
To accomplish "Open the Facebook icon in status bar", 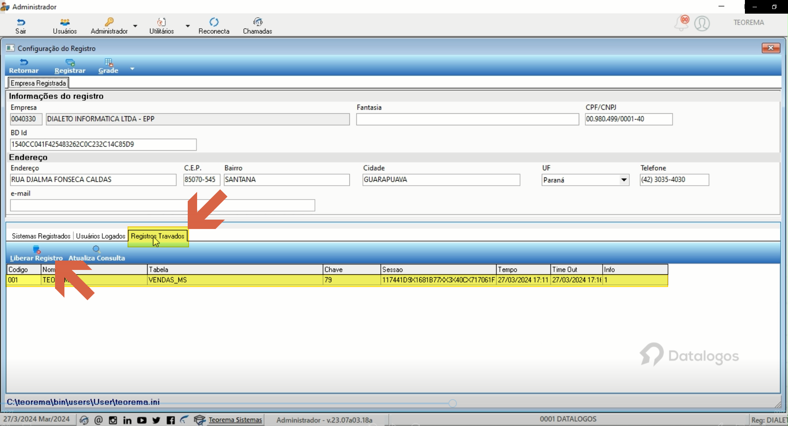I will pyautogui.click(x=171, y=420).
